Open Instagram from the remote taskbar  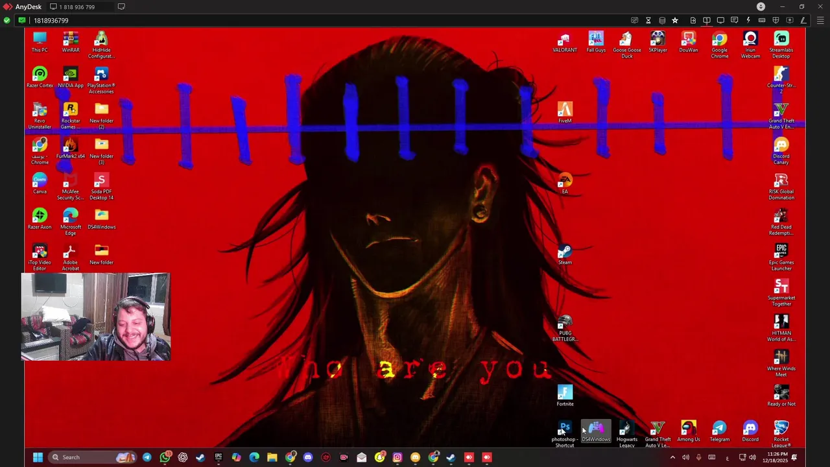pyautogui.click(x=397, y=457)
